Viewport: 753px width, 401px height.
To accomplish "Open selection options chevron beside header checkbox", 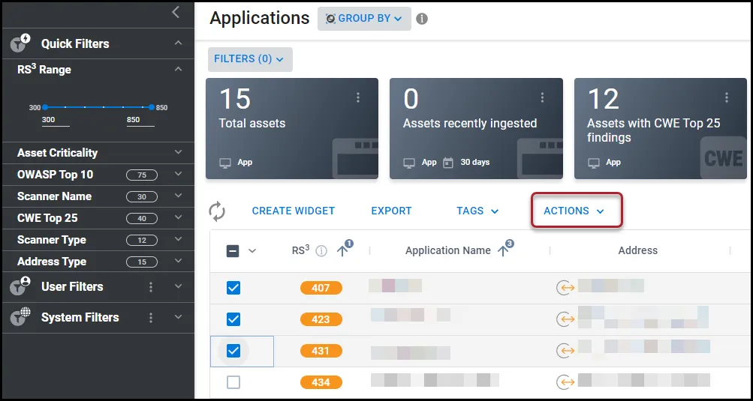I will [x=252, y=251].
